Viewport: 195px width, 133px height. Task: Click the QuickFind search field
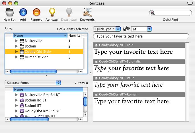tap(171, 13)
